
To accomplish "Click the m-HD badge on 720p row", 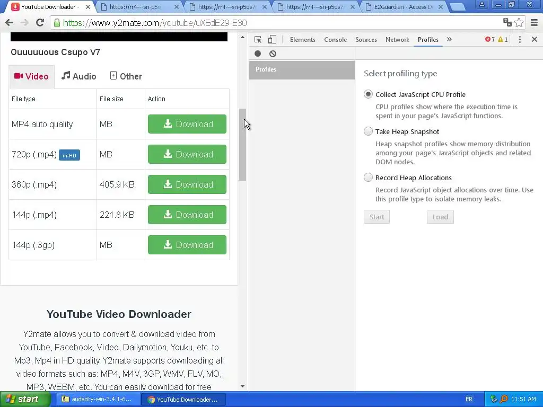I will (69, 155).
